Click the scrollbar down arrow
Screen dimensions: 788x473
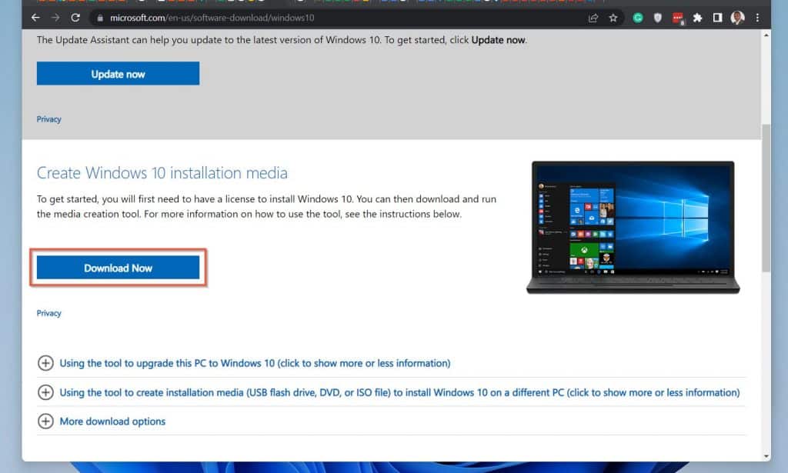point(766,456)
